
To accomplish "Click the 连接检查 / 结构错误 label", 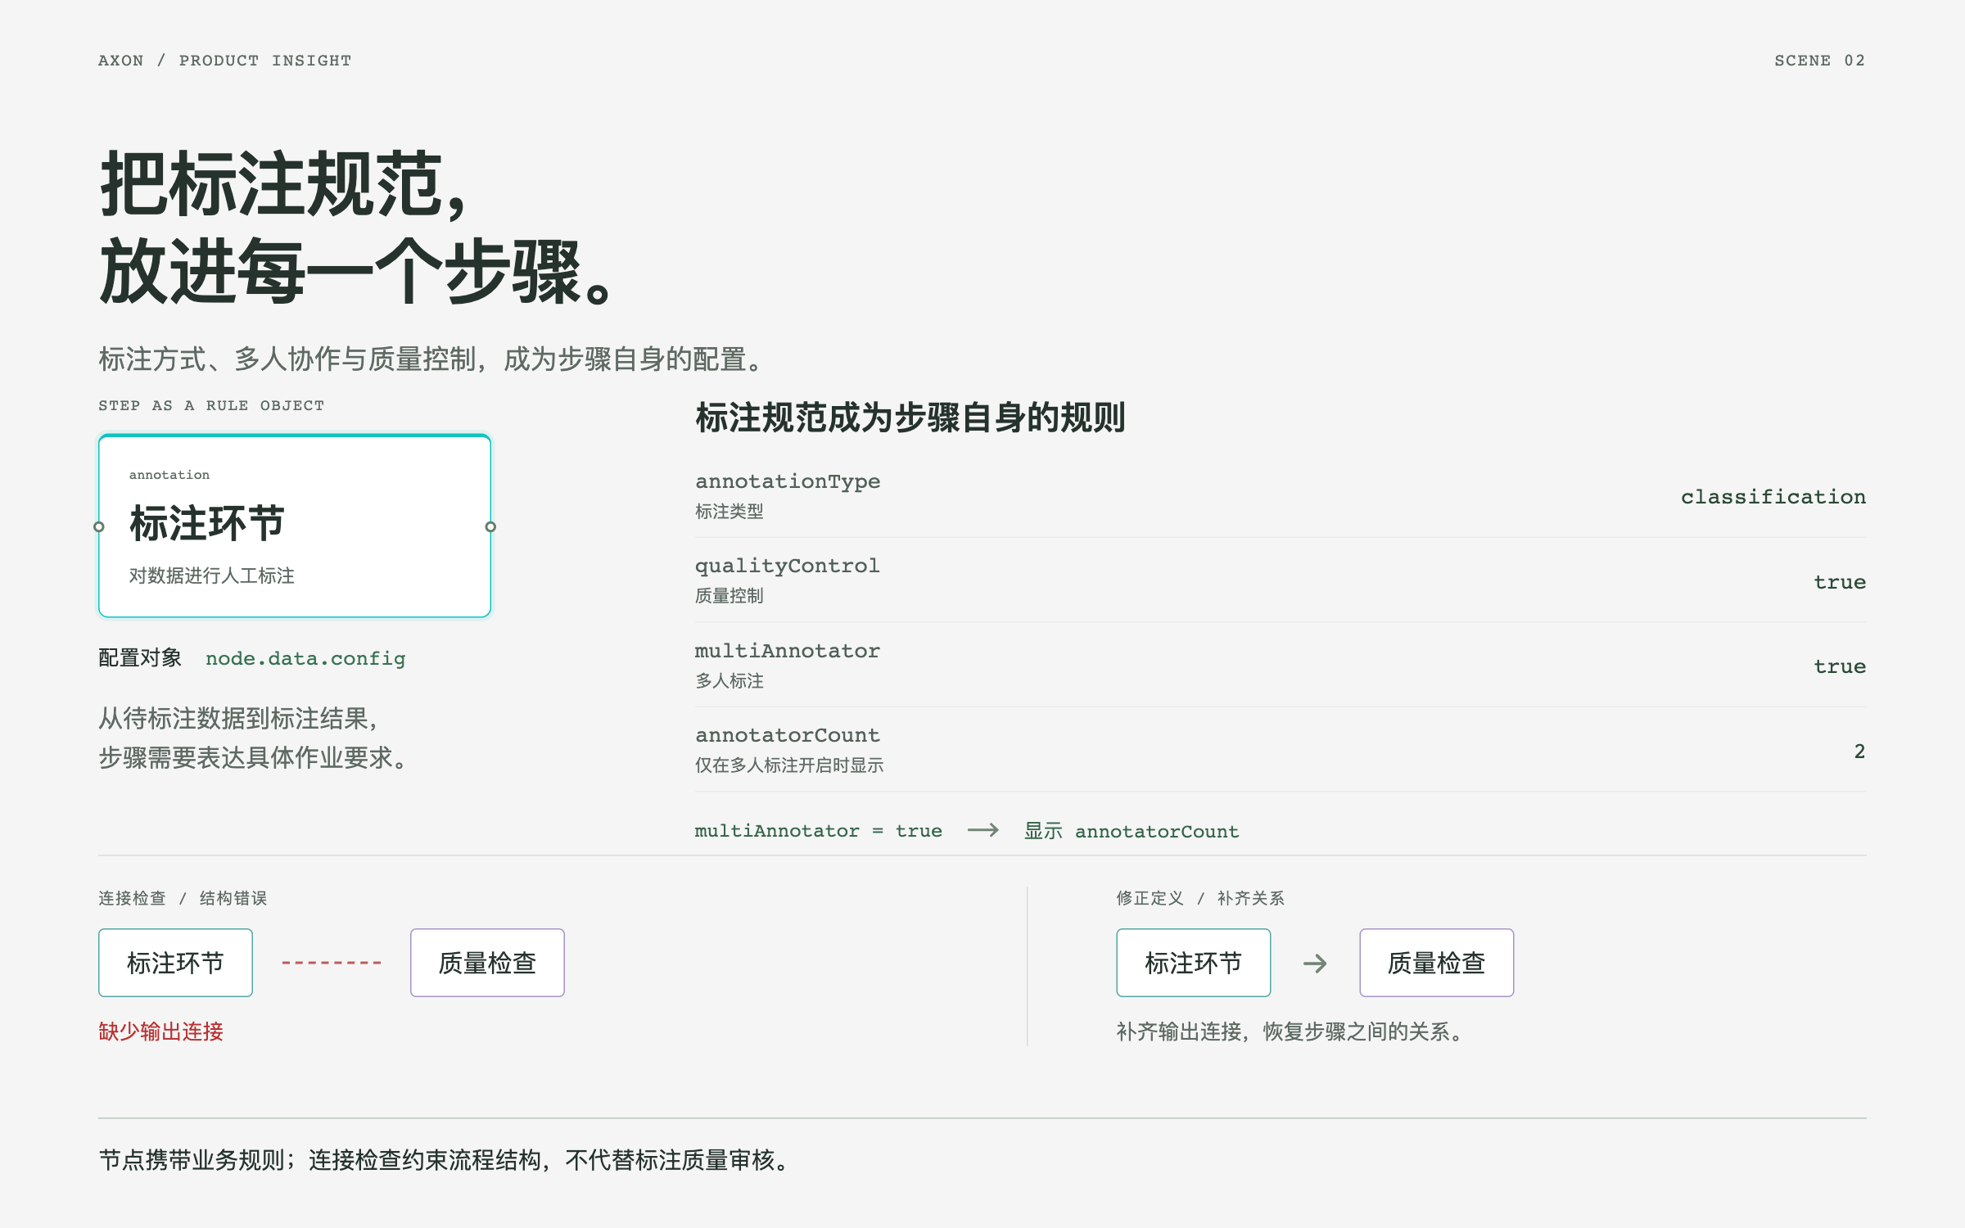I will 183,898.
